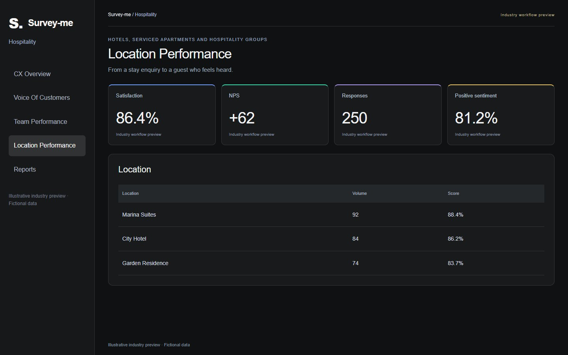Open Team Performance in sidebar
Viewport: 568px width, 355px height.
[47, 122]
